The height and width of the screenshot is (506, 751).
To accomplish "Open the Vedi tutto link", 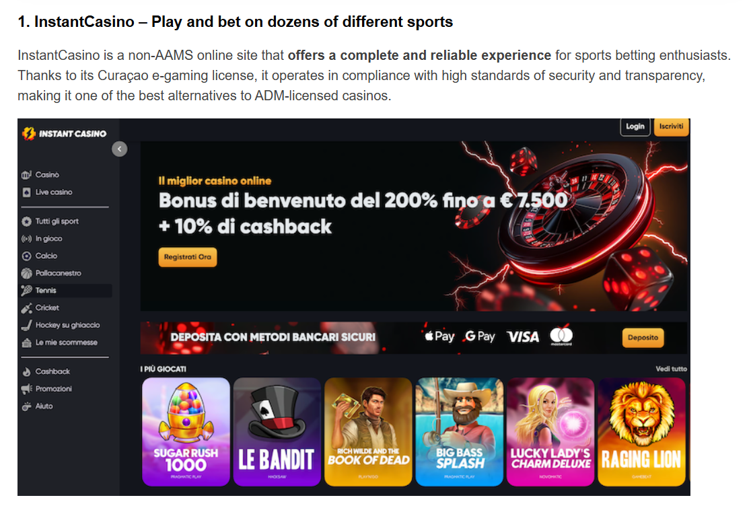I will 671,369.
